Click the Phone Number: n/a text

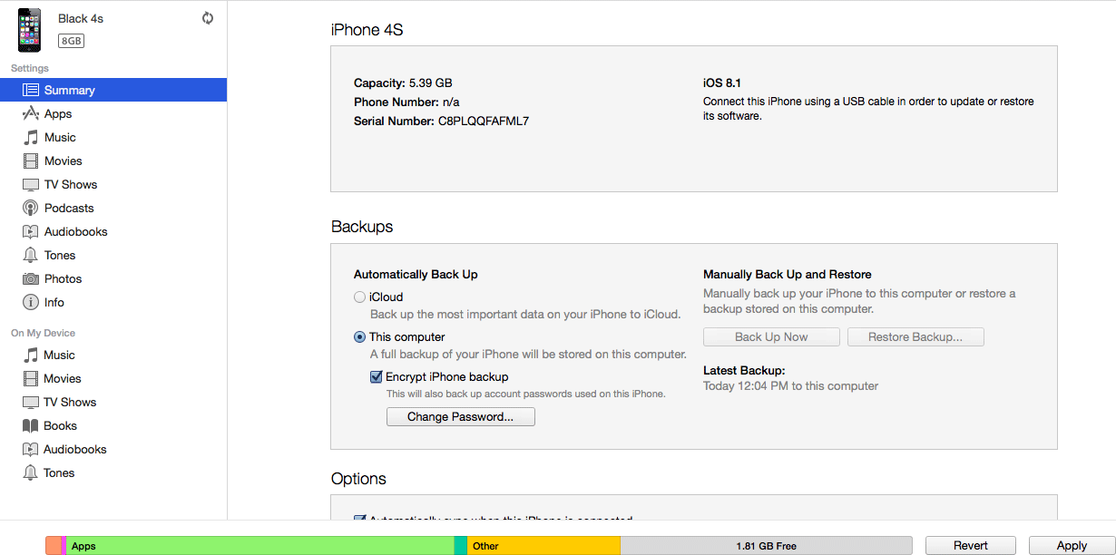(x=406, y=102)
